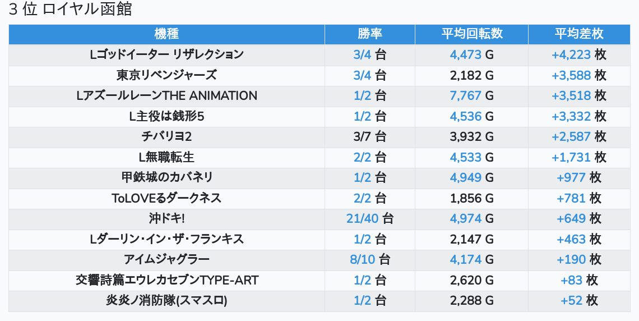This screenshot has height=321, width=639.
Task: Open the ToLOVEるダークネス entry
Action: click(166, 198)
